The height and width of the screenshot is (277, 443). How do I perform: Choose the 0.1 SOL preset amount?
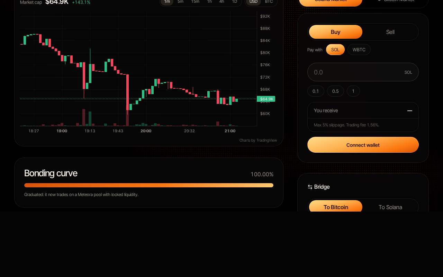point(316,91)
